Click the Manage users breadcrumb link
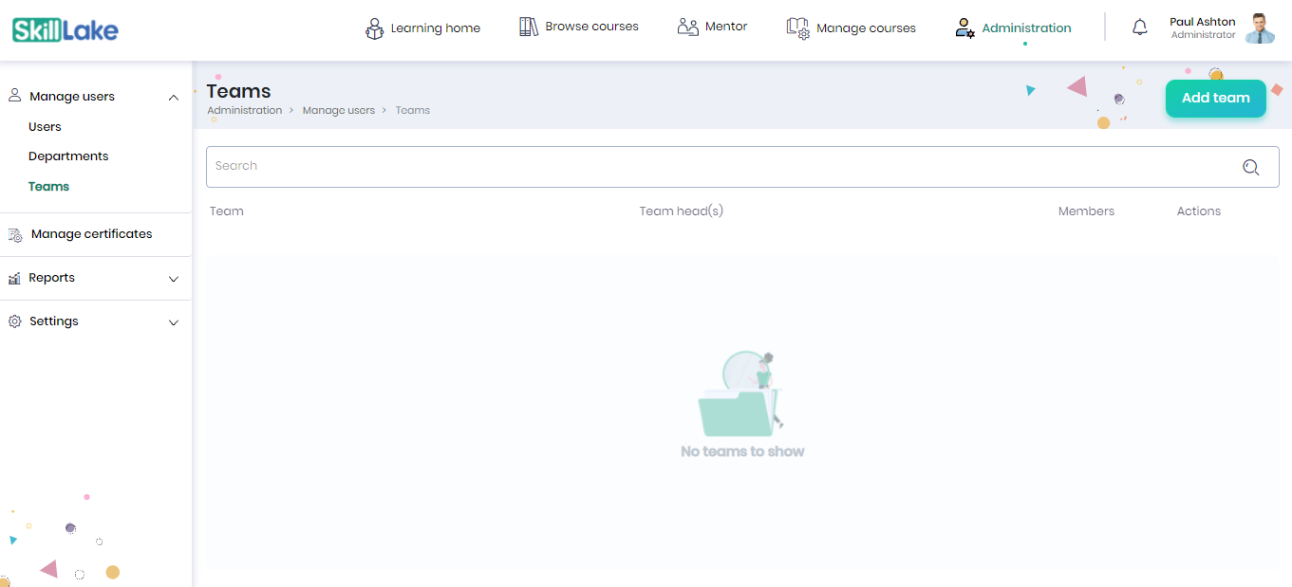Image resolution: width=1292 pixels, height=587 pixels. tap(339, 111)
